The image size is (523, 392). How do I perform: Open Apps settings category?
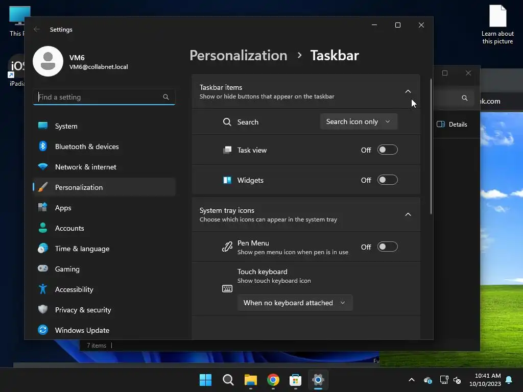(x=104, y=208)
